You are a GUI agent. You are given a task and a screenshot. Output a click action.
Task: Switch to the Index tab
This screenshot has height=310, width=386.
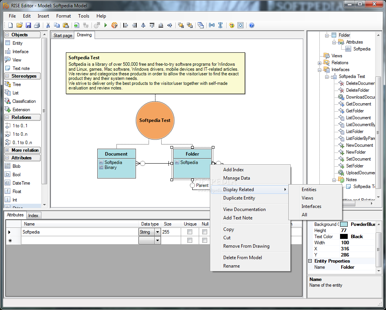(x=33, y=216)
